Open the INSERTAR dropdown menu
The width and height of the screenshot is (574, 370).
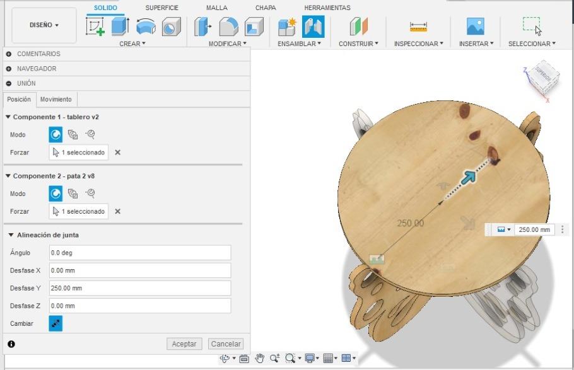(476, 43)
